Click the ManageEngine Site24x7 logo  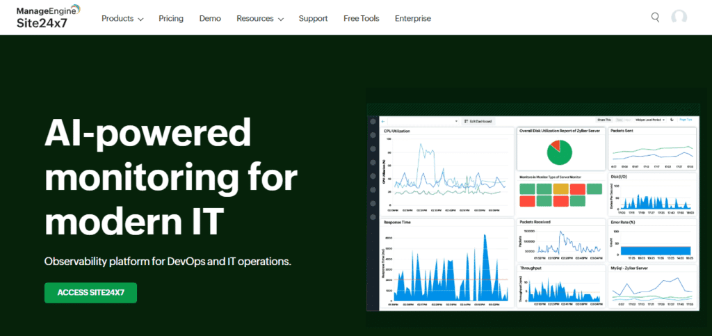(x=48, y=17)
